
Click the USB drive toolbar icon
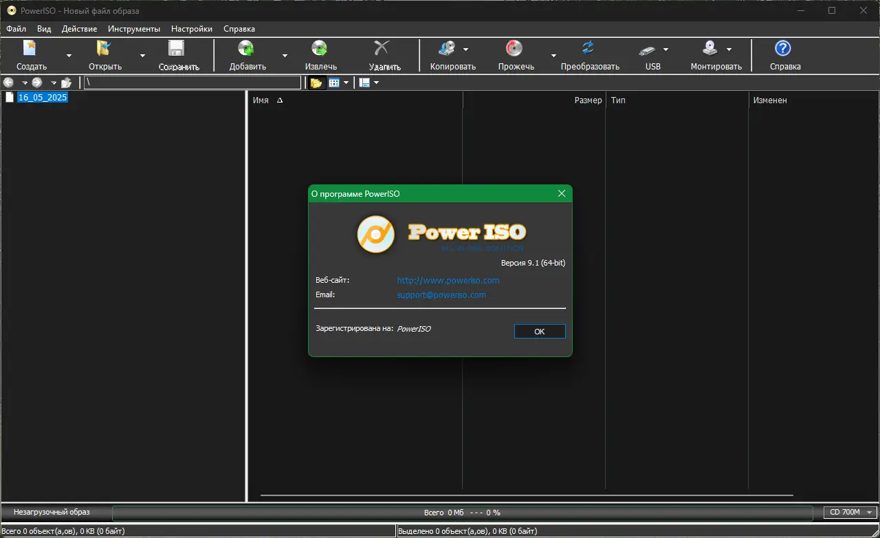[x=648, y=50]
